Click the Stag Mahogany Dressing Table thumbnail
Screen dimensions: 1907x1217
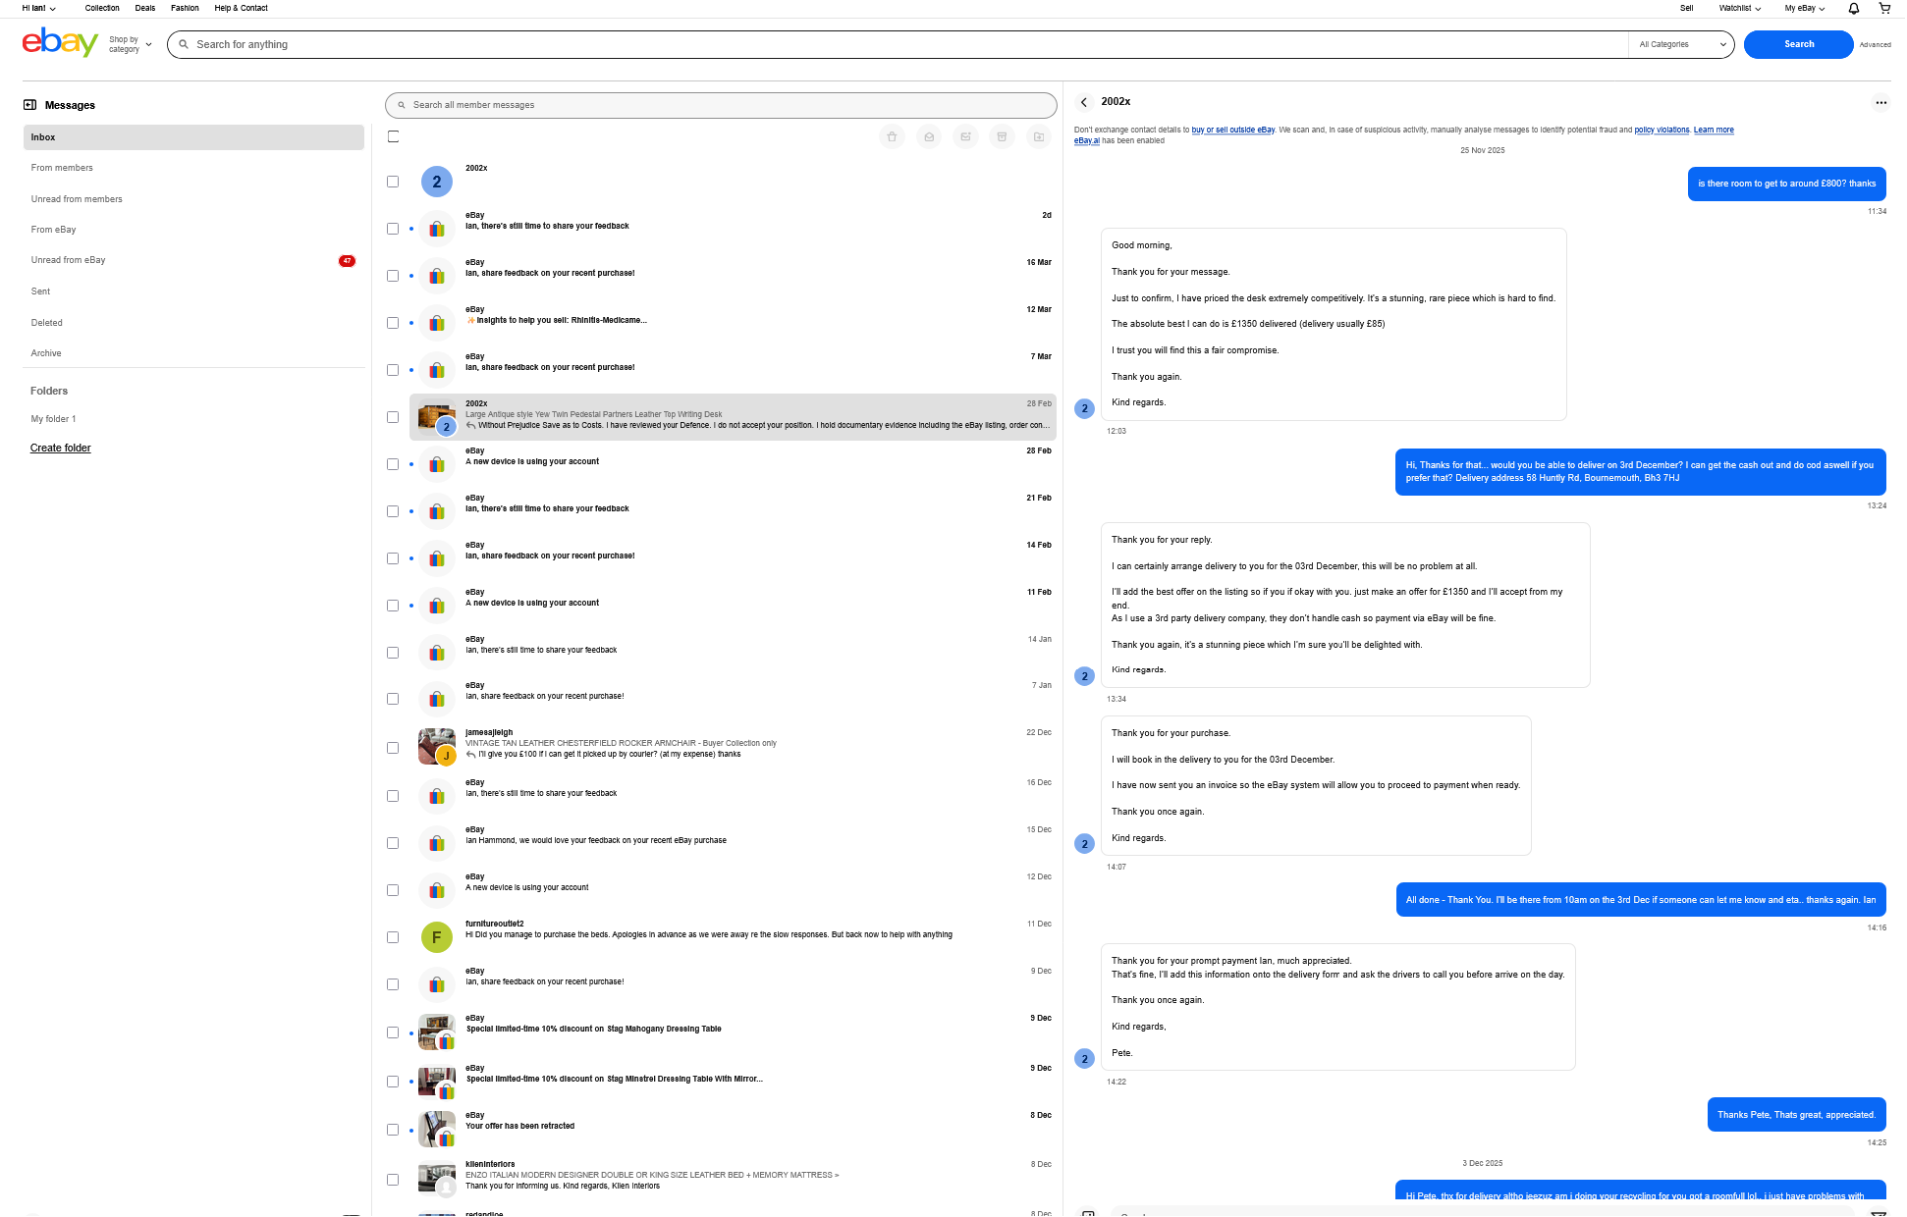[x=437, y=1032]
